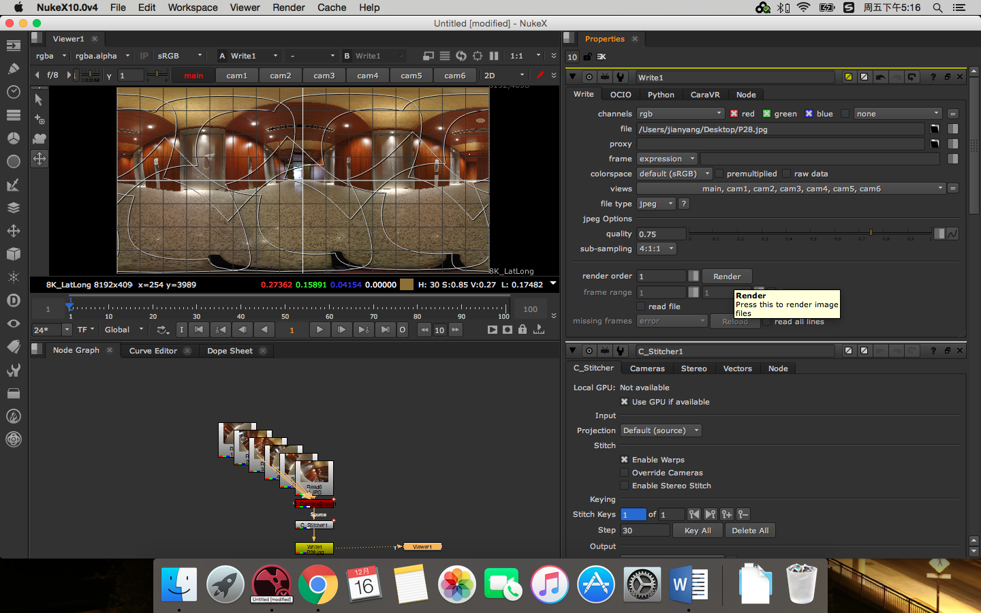Open the Time nodes clock icon
The width and height of the screenshot is (981, 613).
pyautogui.click(x=13, y=92)
